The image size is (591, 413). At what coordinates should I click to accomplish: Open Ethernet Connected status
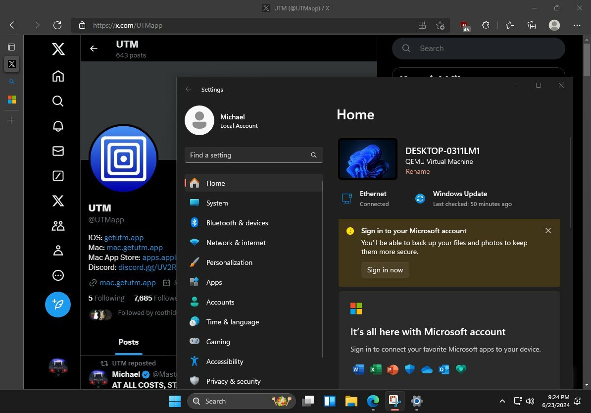[x=365, y=199]
